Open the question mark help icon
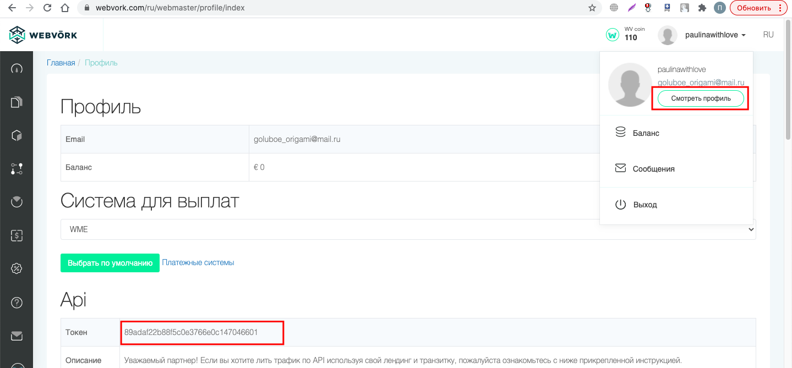 (x=17, y=303)
